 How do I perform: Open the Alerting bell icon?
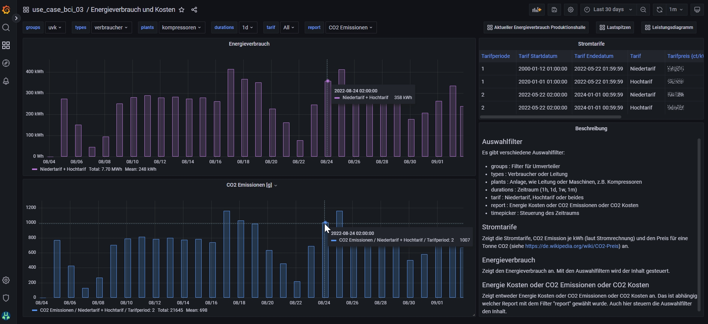(6, 81)
